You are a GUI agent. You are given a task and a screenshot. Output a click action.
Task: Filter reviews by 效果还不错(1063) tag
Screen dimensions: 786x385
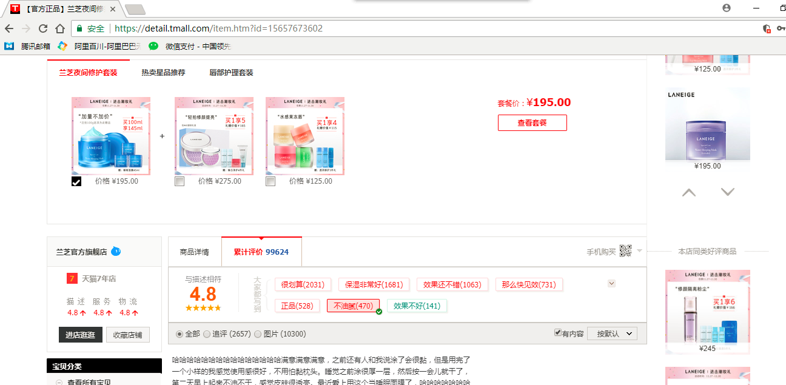click(452, 285)
